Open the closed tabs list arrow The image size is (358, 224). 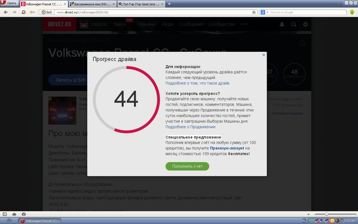[338, 4]
